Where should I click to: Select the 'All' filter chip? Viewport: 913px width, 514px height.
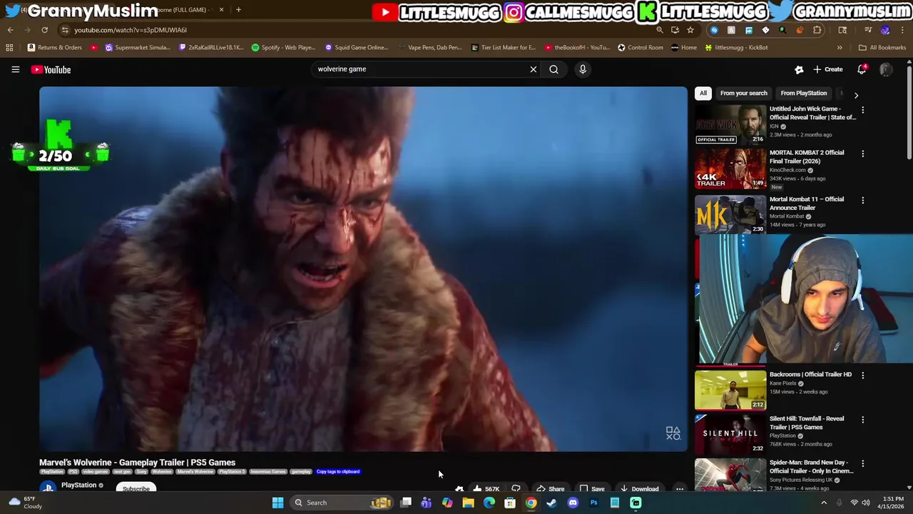point(703,93)
